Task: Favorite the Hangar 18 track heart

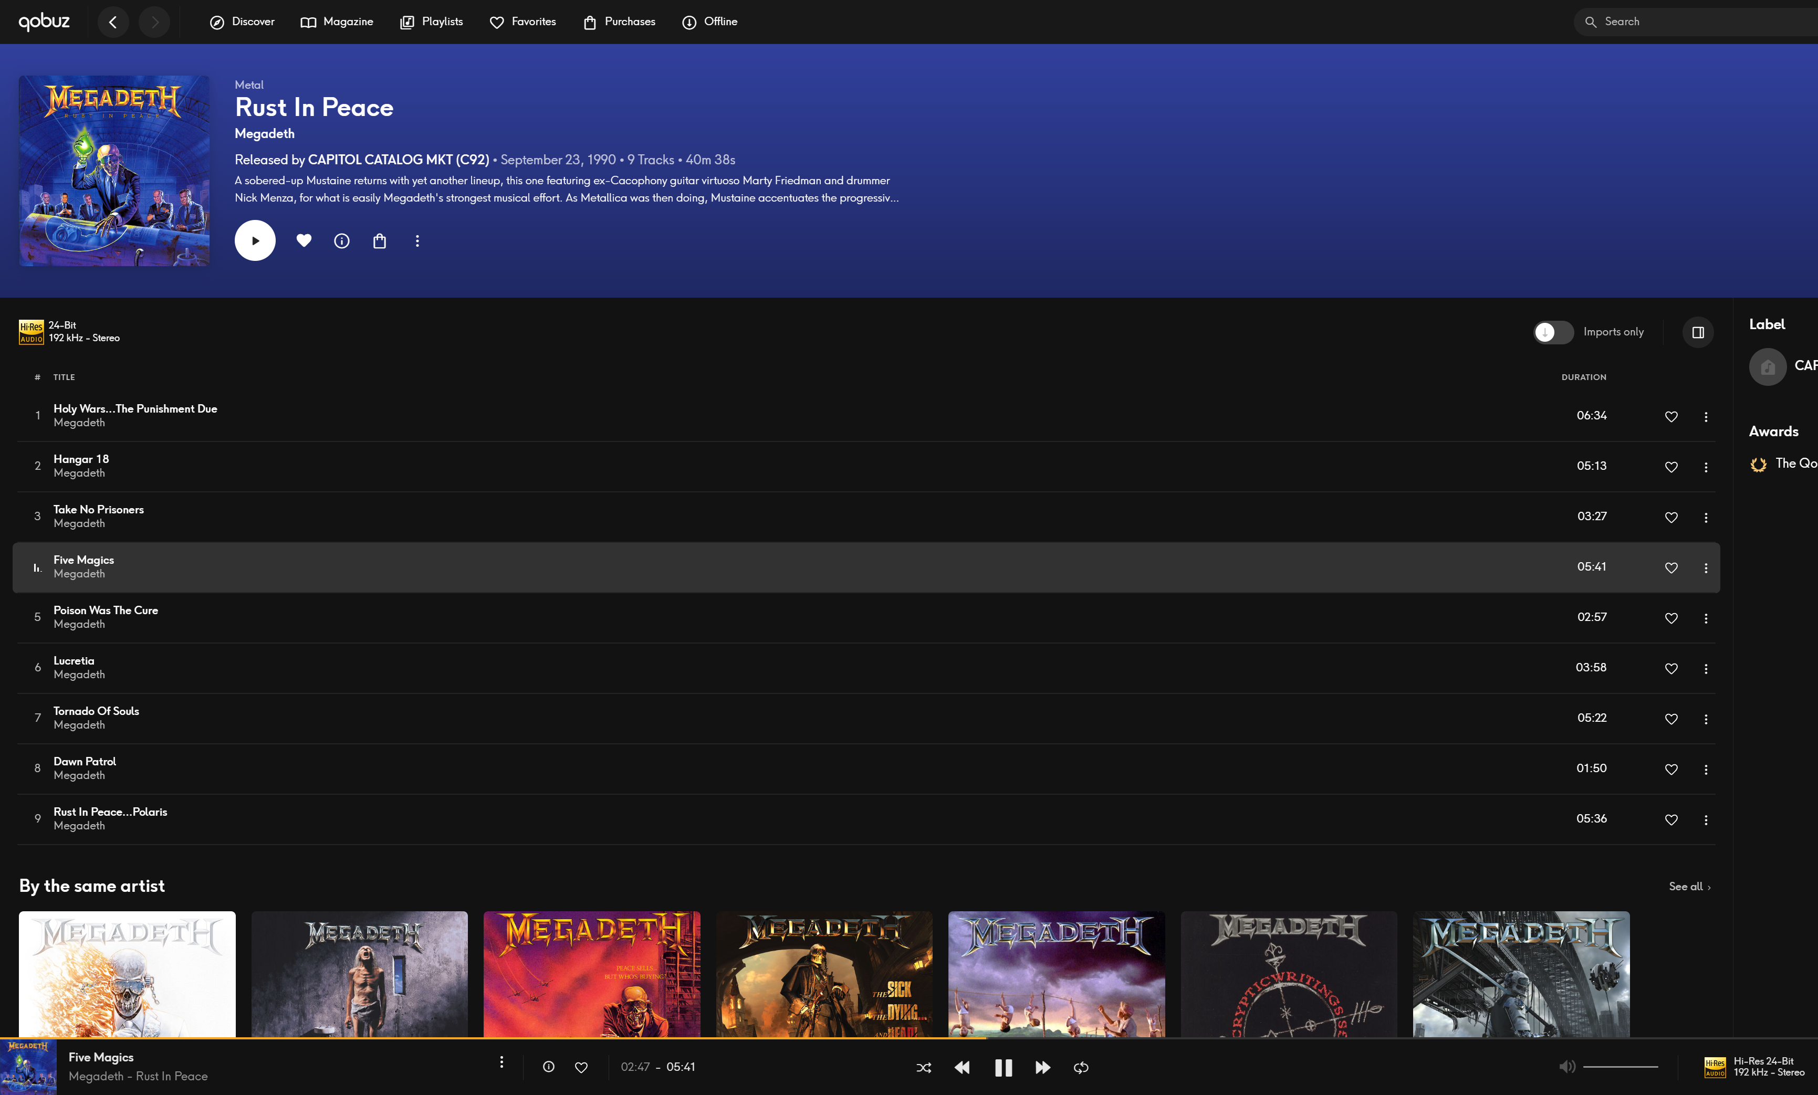Action: 1671,467
